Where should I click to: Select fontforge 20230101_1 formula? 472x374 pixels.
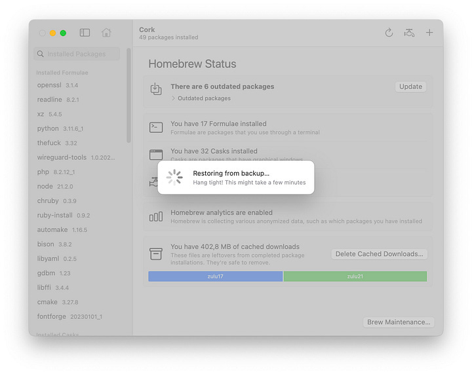point(69,316)
